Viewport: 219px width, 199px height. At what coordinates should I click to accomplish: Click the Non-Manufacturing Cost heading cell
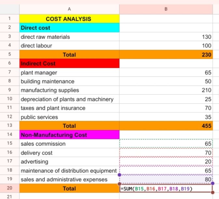69,135
